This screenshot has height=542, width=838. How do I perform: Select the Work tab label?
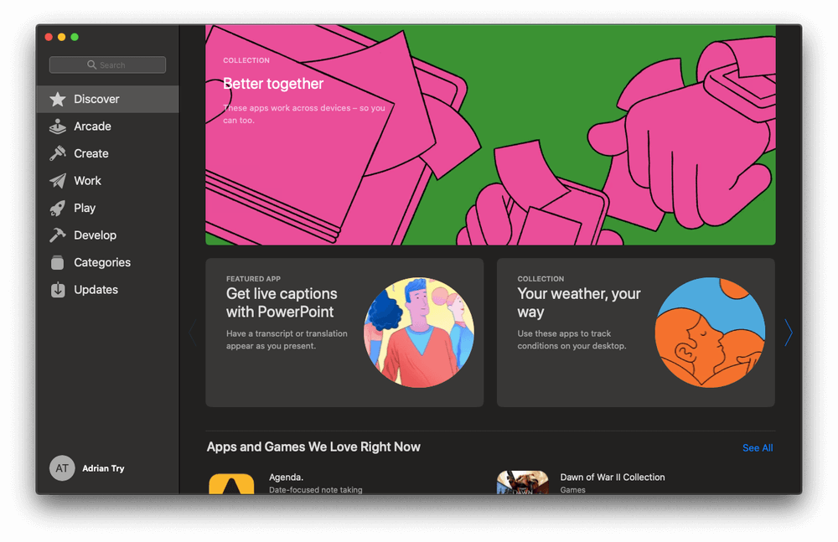87,181
